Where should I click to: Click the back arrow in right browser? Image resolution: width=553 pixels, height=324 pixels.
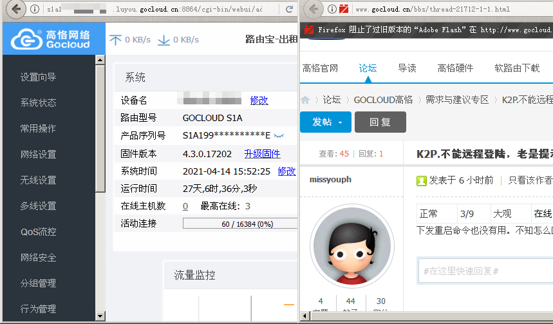314,9
